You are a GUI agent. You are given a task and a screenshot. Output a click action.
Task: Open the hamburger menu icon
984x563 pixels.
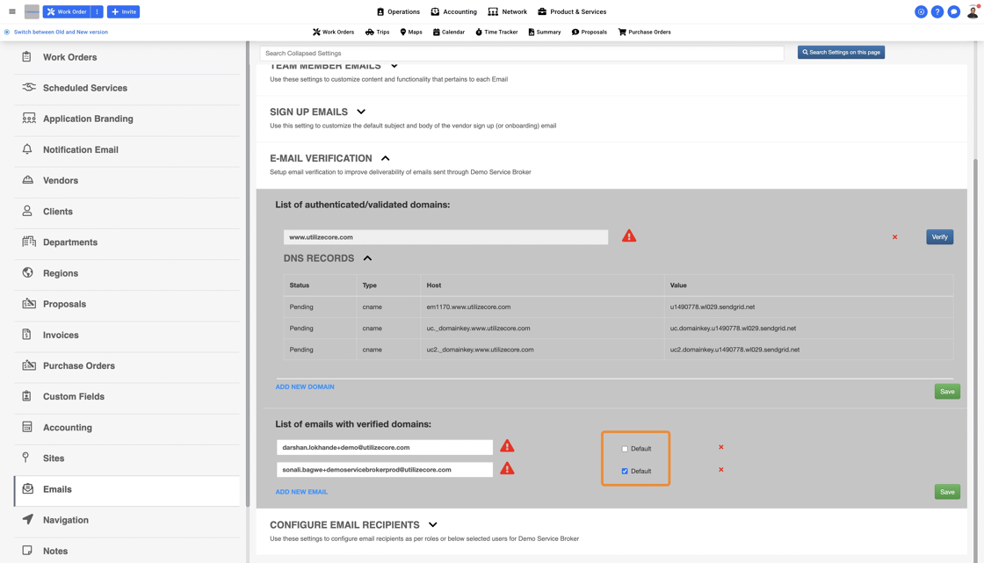12,11
